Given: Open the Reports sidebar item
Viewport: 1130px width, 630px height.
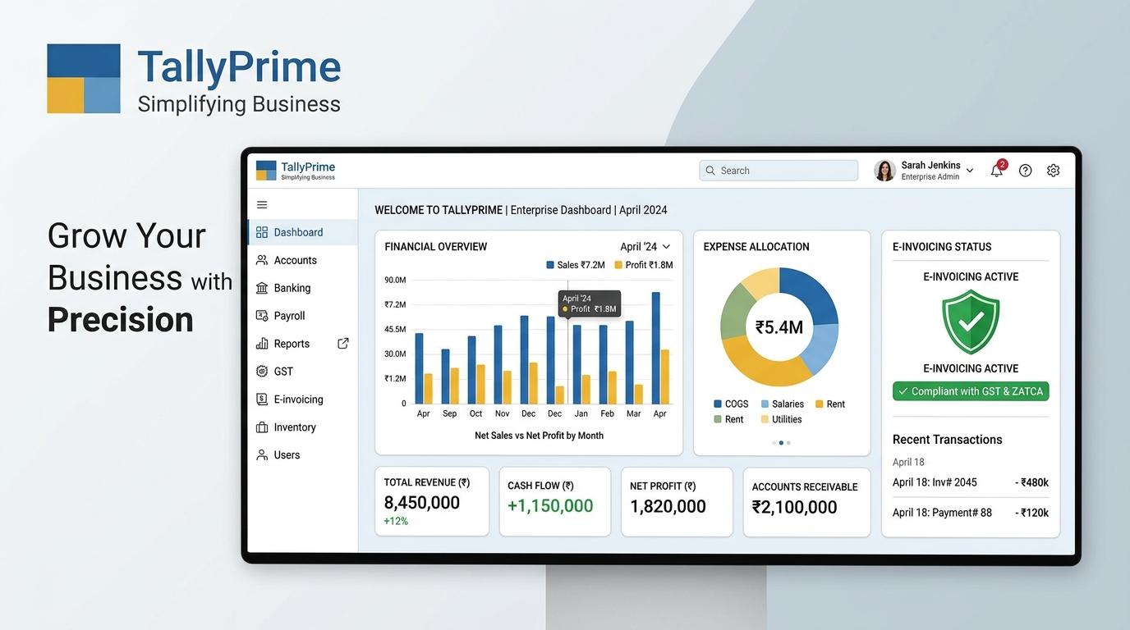Looking at the screenshot, I should [303, 344].
